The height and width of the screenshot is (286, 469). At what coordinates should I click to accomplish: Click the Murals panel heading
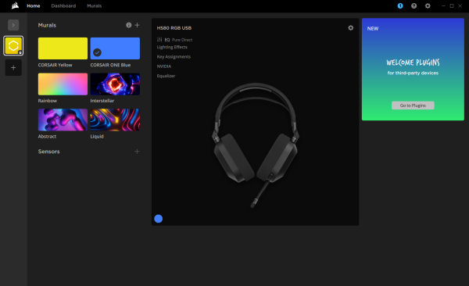47,25
